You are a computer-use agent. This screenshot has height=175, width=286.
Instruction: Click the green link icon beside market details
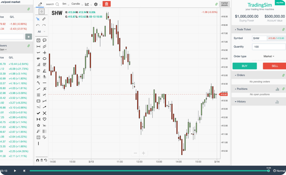[x=216, y=4]
